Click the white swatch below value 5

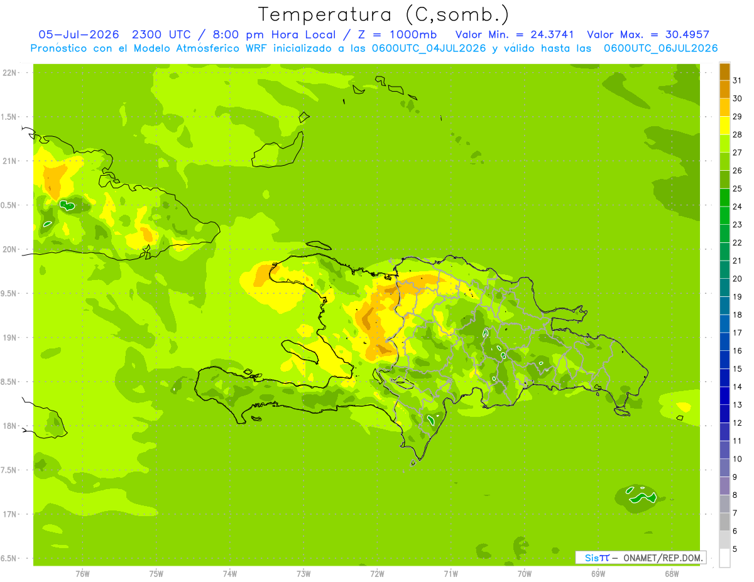tap(724, 558)
